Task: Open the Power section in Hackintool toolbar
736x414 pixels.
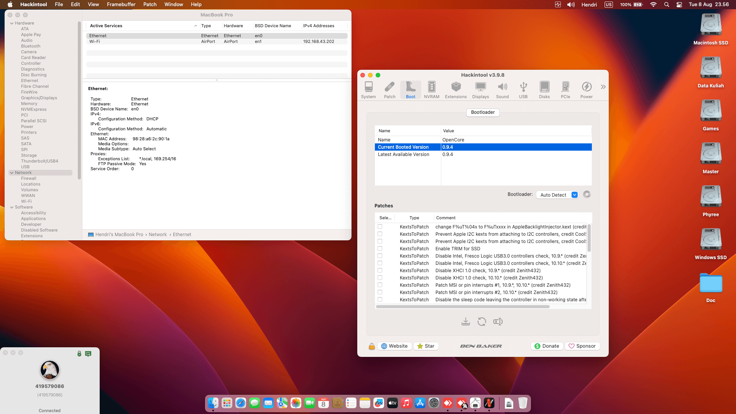Action: click(x=586, y=90)
